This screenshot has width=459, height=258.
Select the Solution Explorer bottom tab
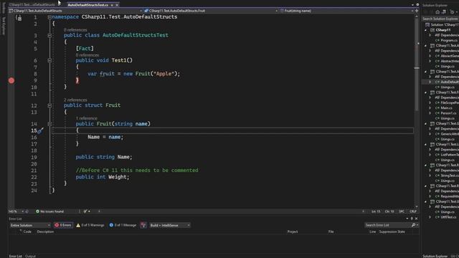pos(435,256)
